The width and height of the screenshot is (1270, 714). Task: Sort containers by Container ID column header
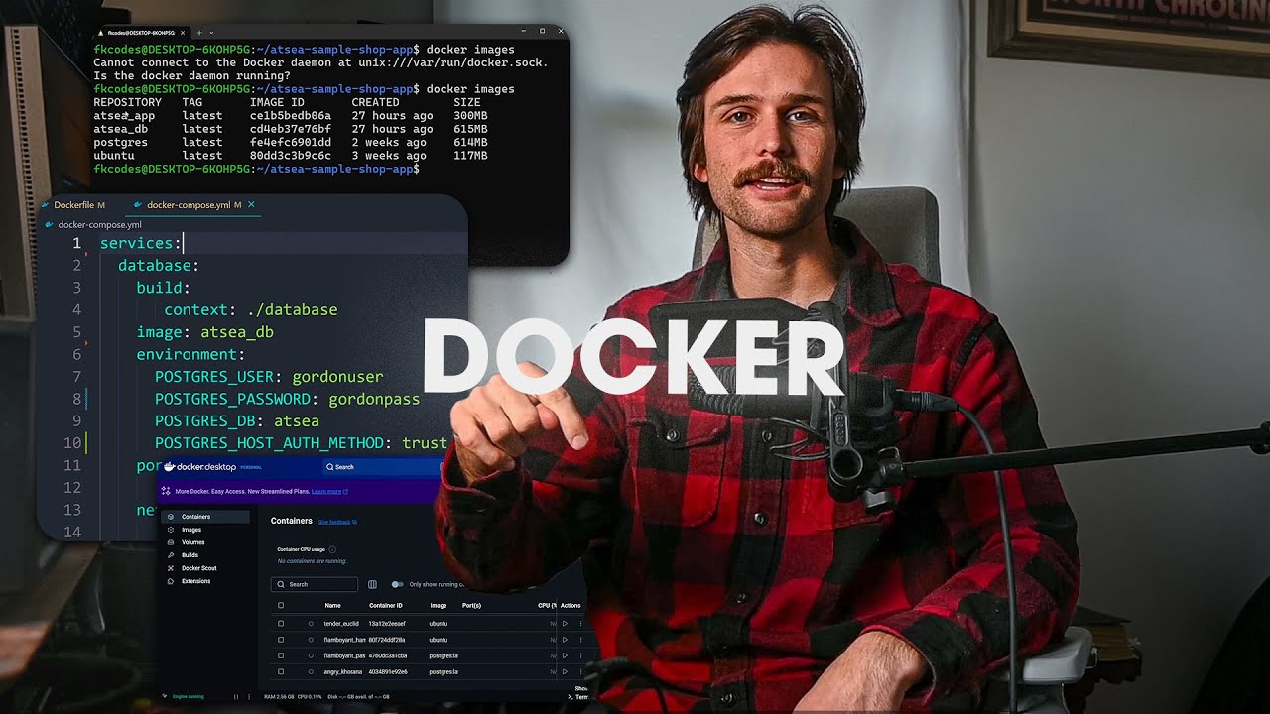(385, 605)
